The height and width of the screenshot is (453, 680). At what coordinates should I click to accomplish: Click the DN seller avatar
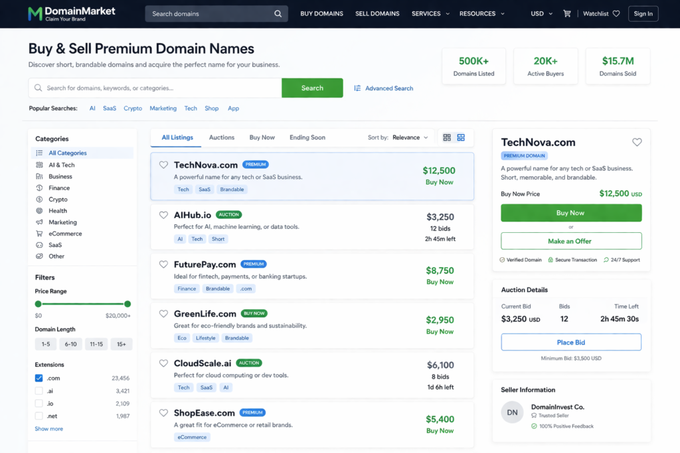tap(512, 413)
